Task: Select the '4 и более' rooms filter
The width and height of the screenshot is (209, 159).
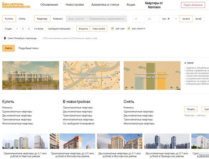Action: 39,29
